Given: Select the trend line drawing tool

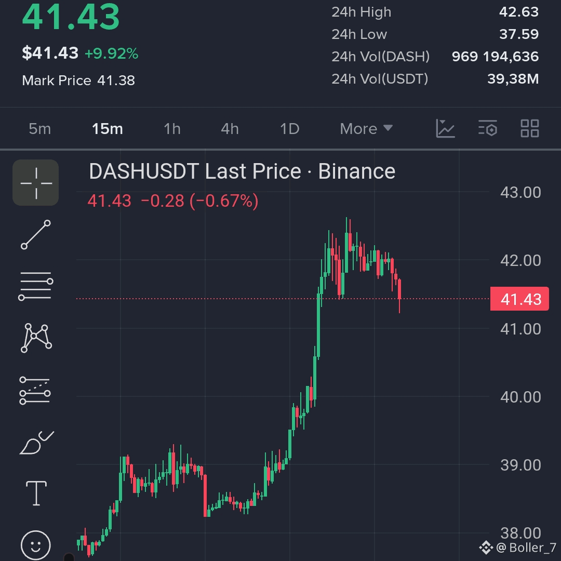Looking at the screenshot, I should [36, 235].
